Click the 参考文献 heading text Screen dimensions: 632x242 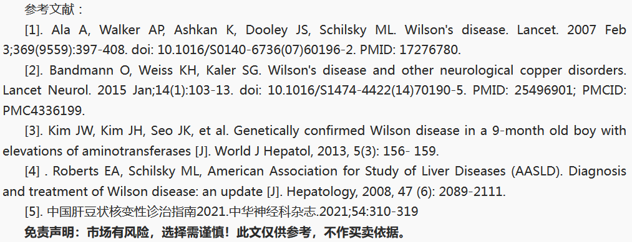[49, 10]
